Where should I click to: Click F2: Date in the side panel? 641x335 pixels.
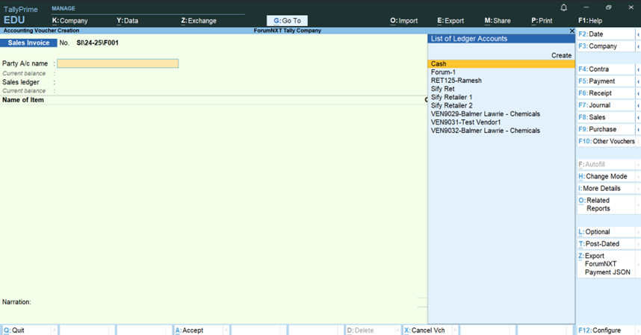tap(606, 34)
